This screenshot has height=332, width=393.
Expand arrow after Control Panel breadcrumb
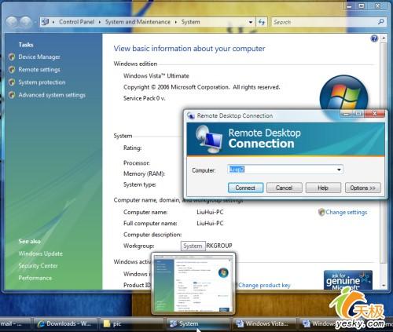pos(100,22)
